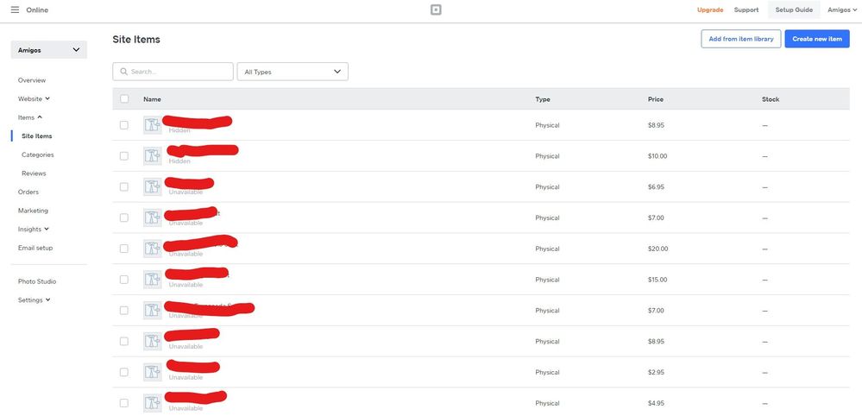Viewport: 862px width, 416px height.
Task: Click the Square logo icon
Action: [436, 10]
